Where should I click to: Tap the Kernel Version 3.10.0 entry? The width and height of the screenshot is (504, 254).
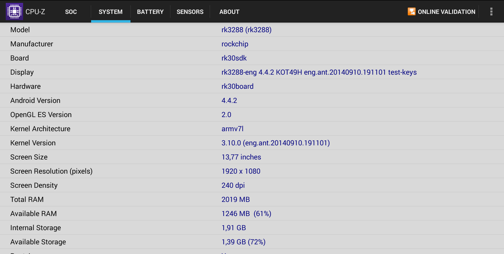coord(275,143)
